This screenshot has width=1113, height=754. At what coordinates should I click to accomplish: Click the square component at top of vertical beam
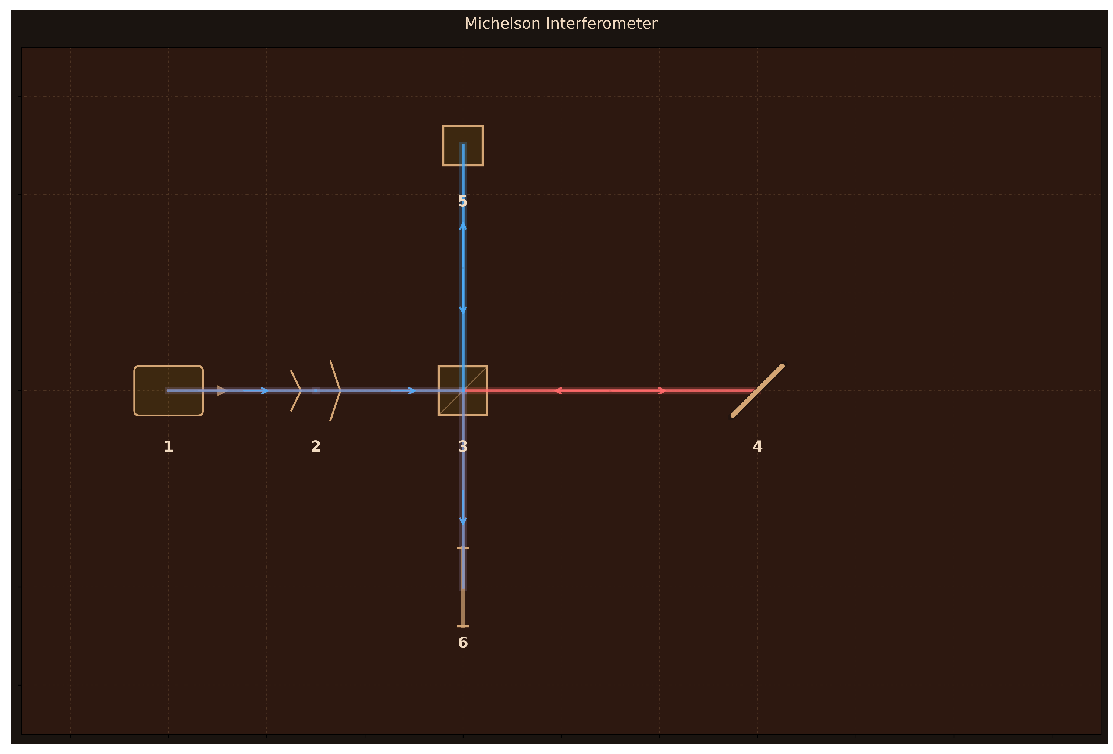pos(463,145)
